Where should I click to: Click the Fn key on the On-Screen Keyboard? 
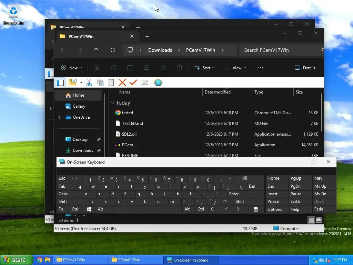63,209
